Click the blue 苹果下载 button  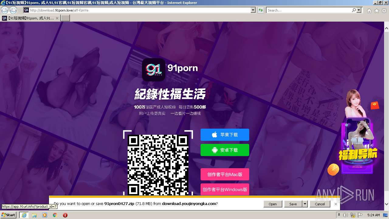pos(225,135)
